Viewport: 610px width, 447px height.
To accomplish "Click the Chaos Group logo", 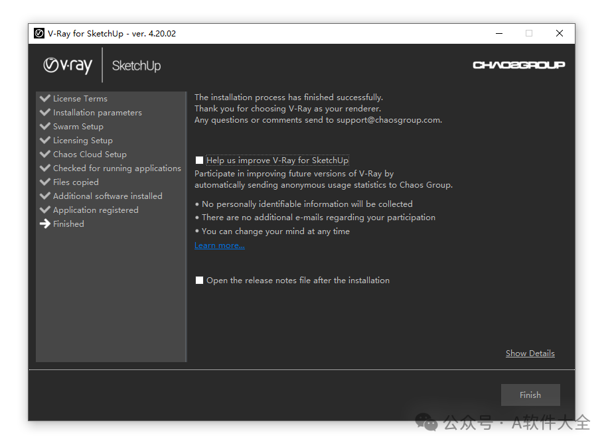I will (x=518, y=65).
